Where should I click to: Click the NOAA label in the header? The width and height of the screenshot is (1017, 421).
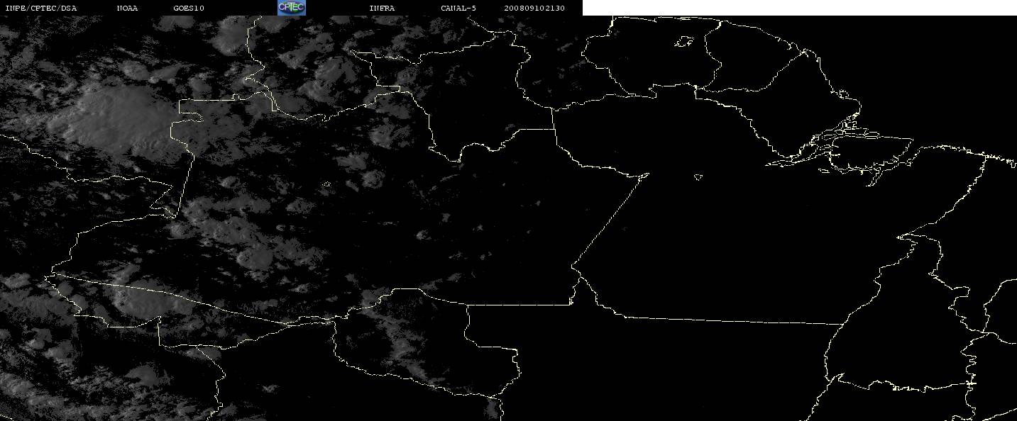coord(127,8)
